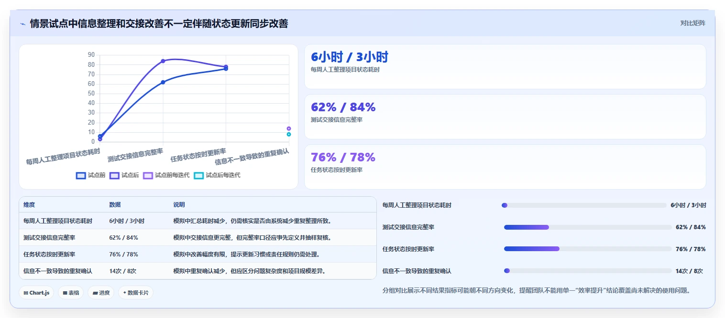Click the description starting 模拟中汇总耗时减少
The image size is (725, 318).
tap(252, 221)
